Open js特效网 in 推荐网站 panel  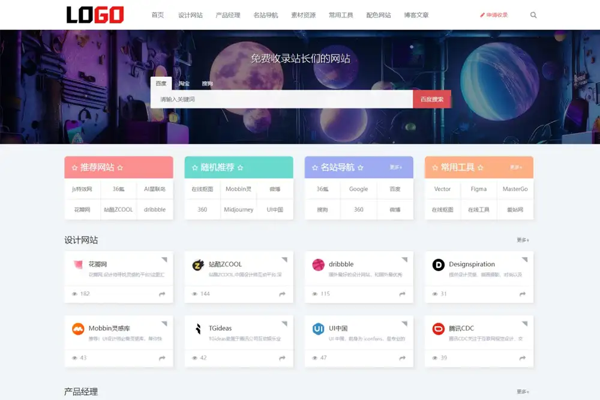(82, 189)
